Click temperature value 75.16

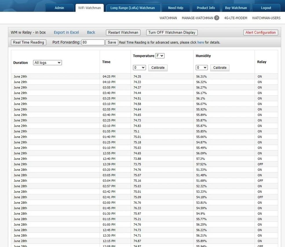click(x=137, y=181)
